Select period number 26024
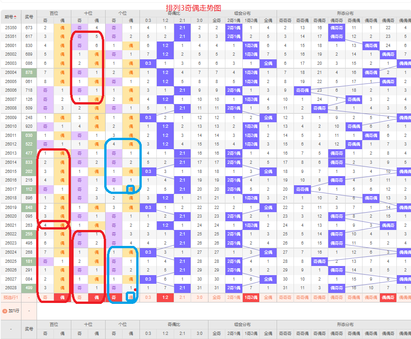Viewport: 411px width, 339px height. [x=11, y=252]
